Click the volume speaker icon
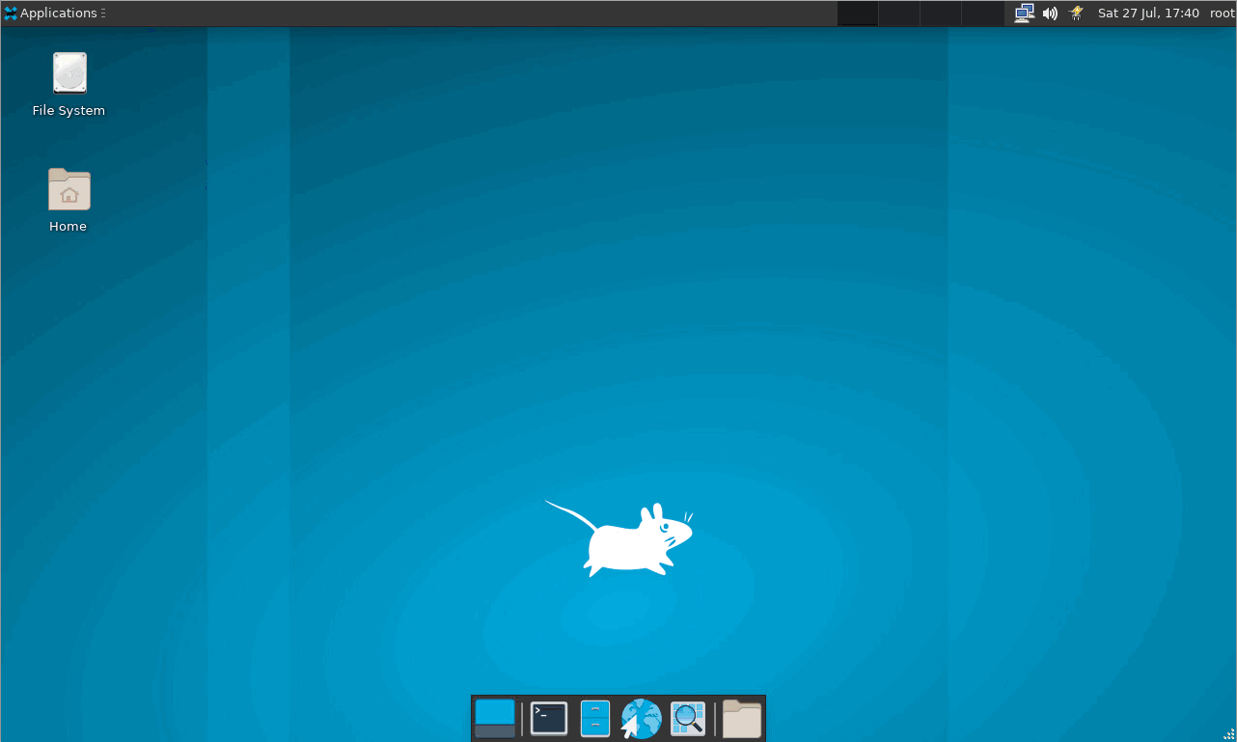Image resolution: width=1237 pixels, height=742 pixels. click(x=1050, y=14)
